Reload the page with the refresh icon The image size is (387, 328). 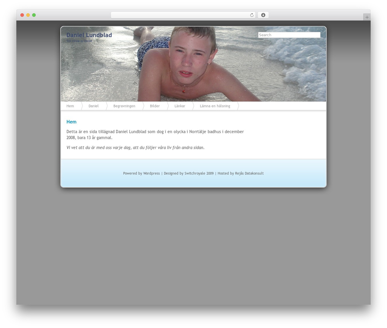pos(252,15)
